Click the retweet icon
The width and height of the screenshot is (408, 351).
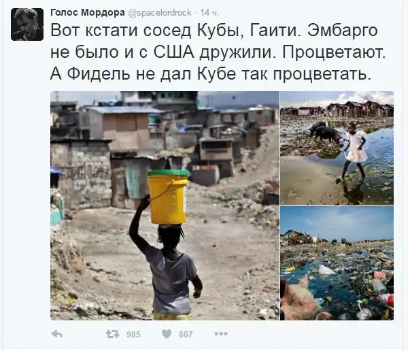point(112,334)
